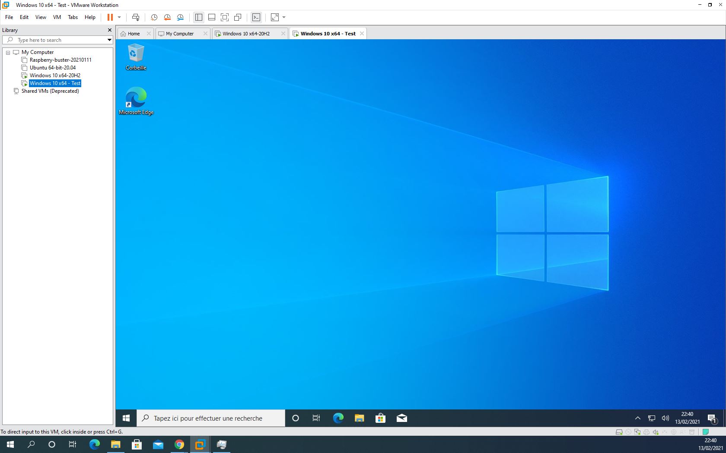Click guest clock showing 13/02/2021
The image size is (726, 453).
(x=687, y=418)
